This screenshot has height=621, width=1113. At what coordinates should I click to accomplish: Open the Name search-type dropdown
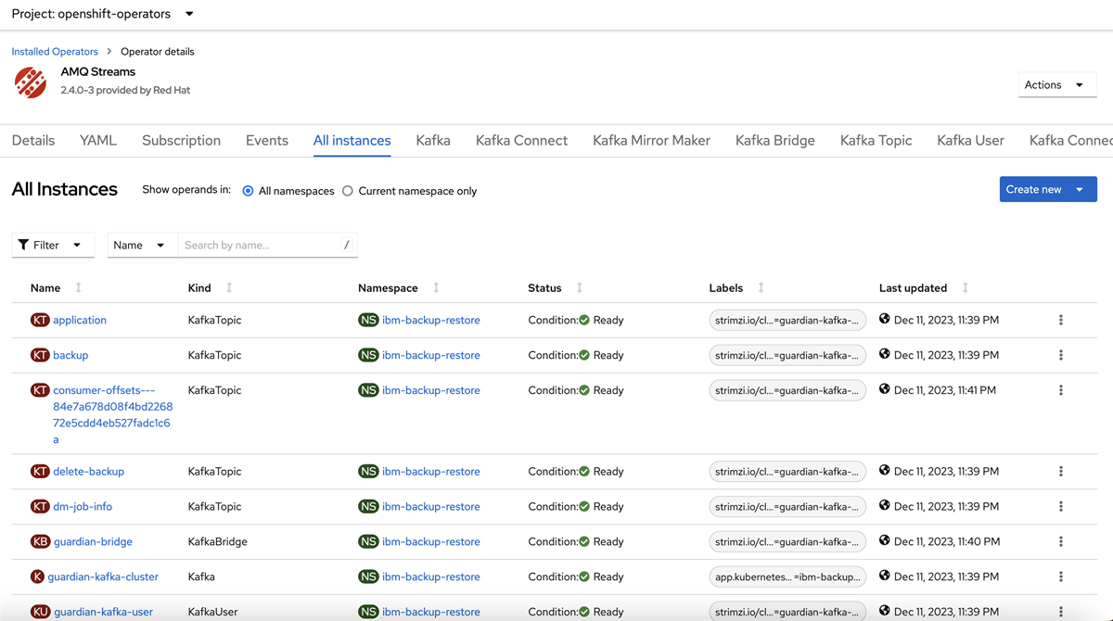(x=141, y=245)
